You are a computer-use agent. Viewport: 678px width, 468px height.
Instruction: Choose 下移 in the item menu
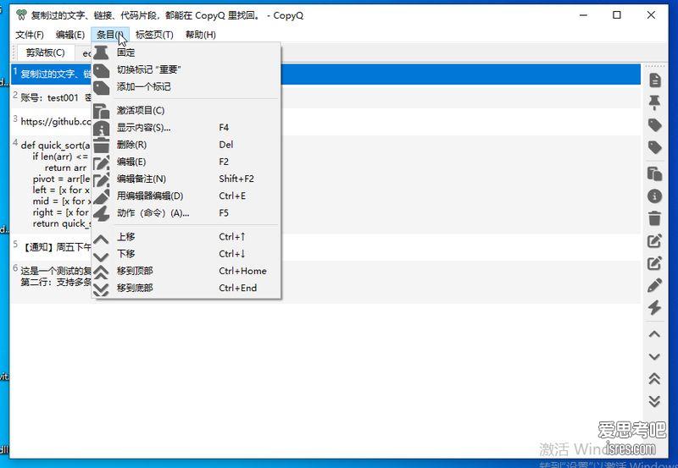(x=186, y=254)
